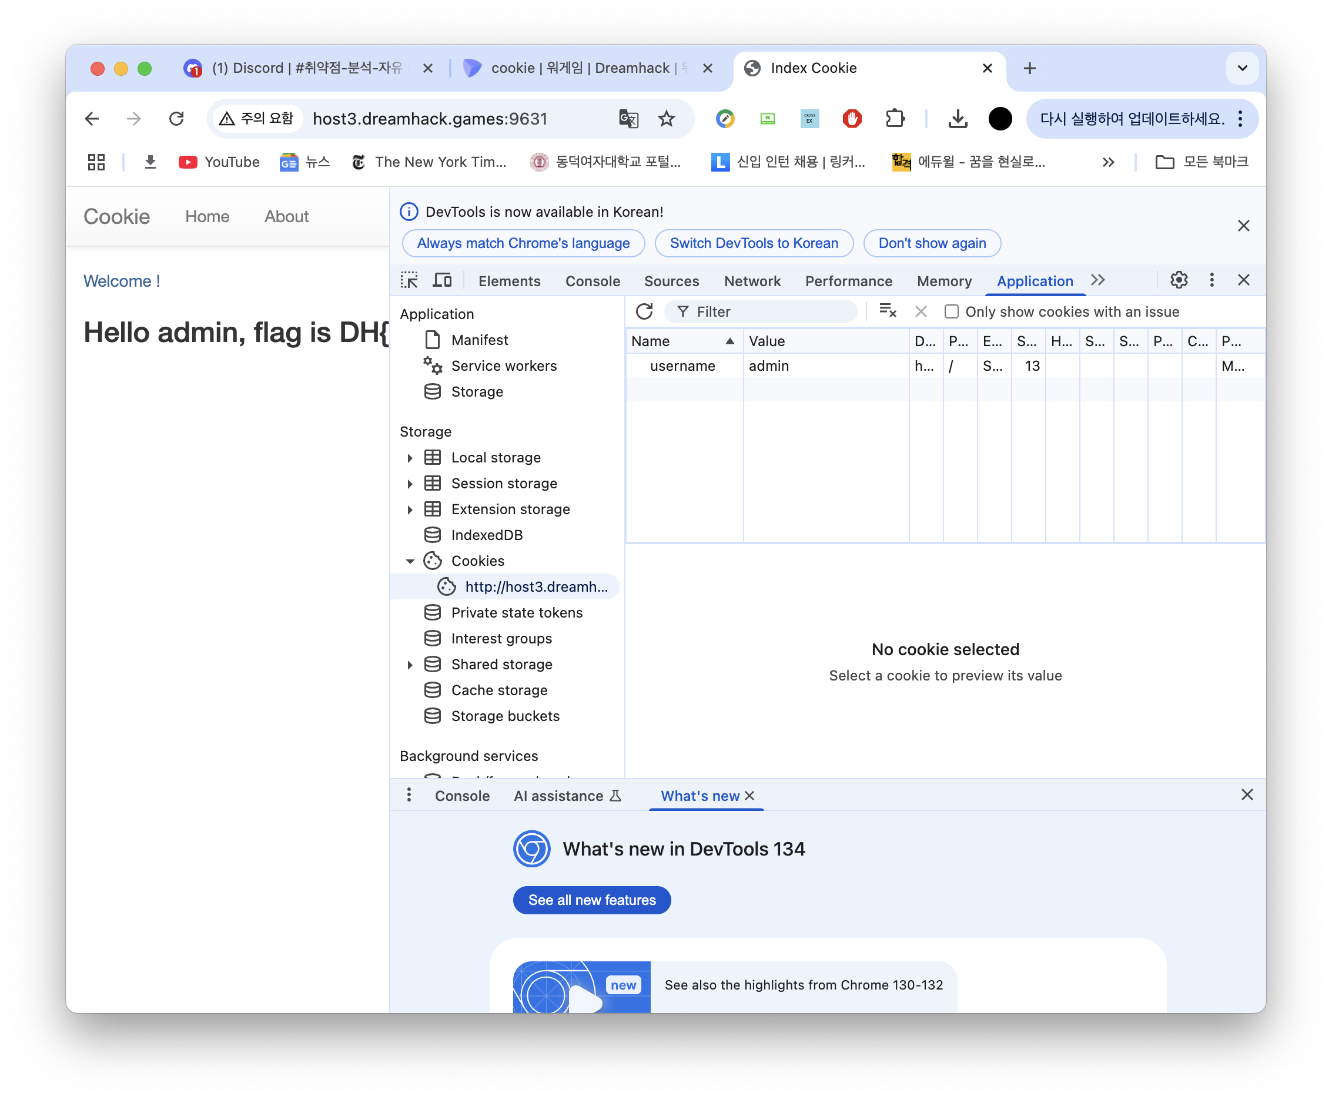The width and height of the screenshot is (1332, 1100).
Task: Select the username cookie row
Action: 683,365
